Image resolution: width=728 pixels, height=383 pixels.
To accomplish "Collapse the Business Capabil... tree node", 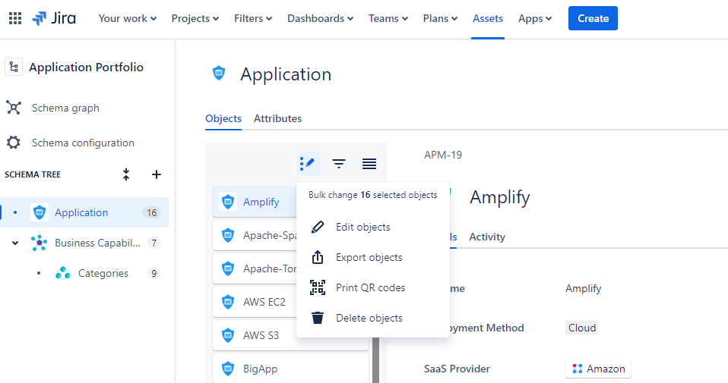I will click(x=15, y=243).
